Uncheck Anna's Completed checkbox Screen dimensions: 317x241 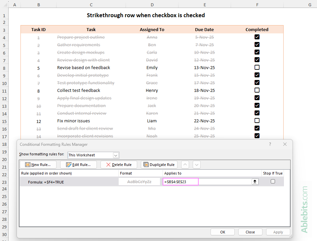[x=257, y=37]
